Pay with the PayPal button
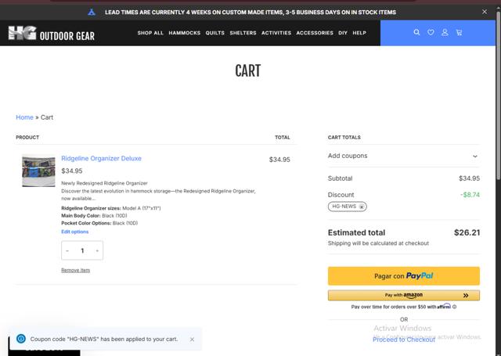The width and height of the screenshot is (501, 356). pyautogui.click(x=404, y=276)
